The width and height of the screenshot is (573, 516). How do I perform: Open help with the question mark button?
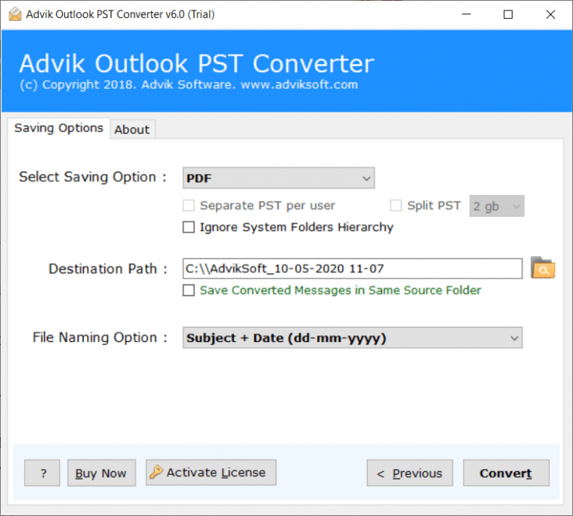pos(42,473)
